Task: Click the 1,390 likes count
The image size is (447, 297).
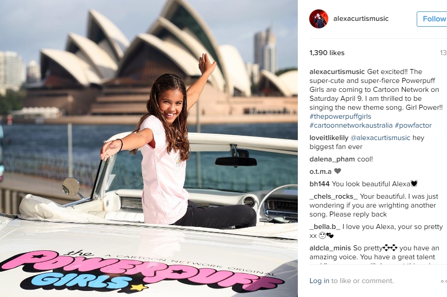Action: 327,53
